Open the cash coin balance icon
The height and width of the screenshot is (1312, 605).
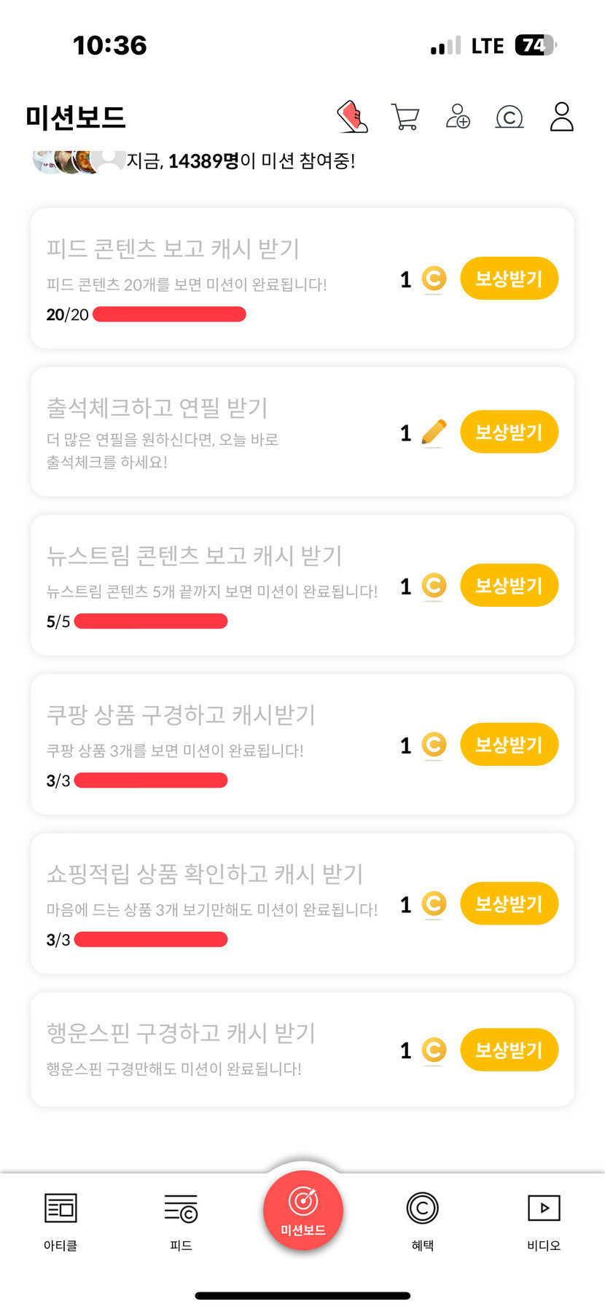tap(510, 117)
